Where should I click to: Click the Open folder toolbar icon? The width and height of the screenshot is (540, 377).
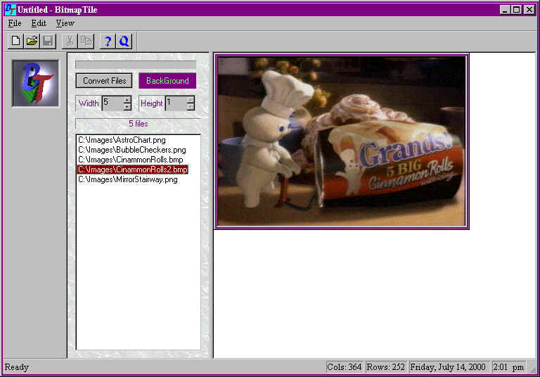32,41
